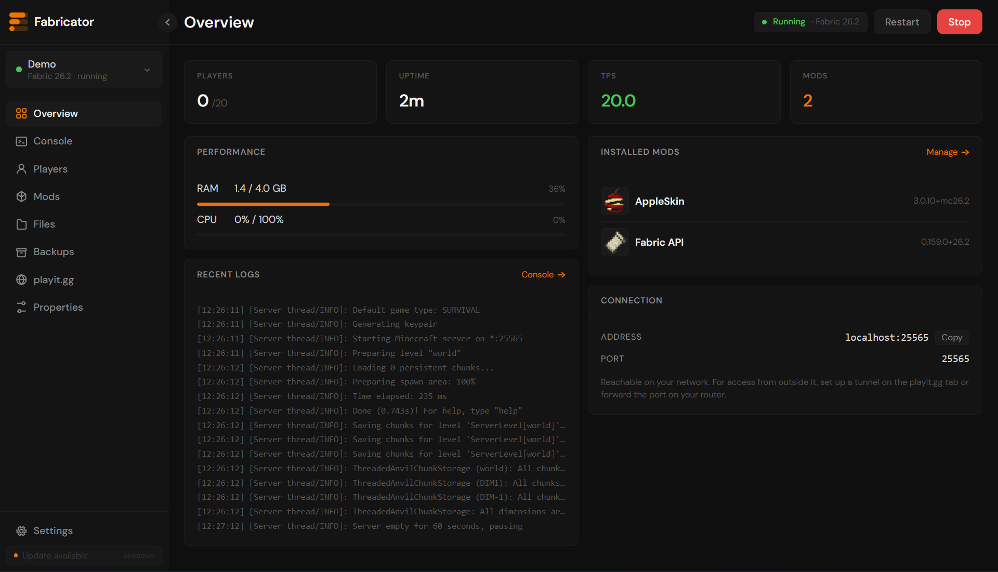Open the Files section
The image size is (998, 572).
(84, 224)
